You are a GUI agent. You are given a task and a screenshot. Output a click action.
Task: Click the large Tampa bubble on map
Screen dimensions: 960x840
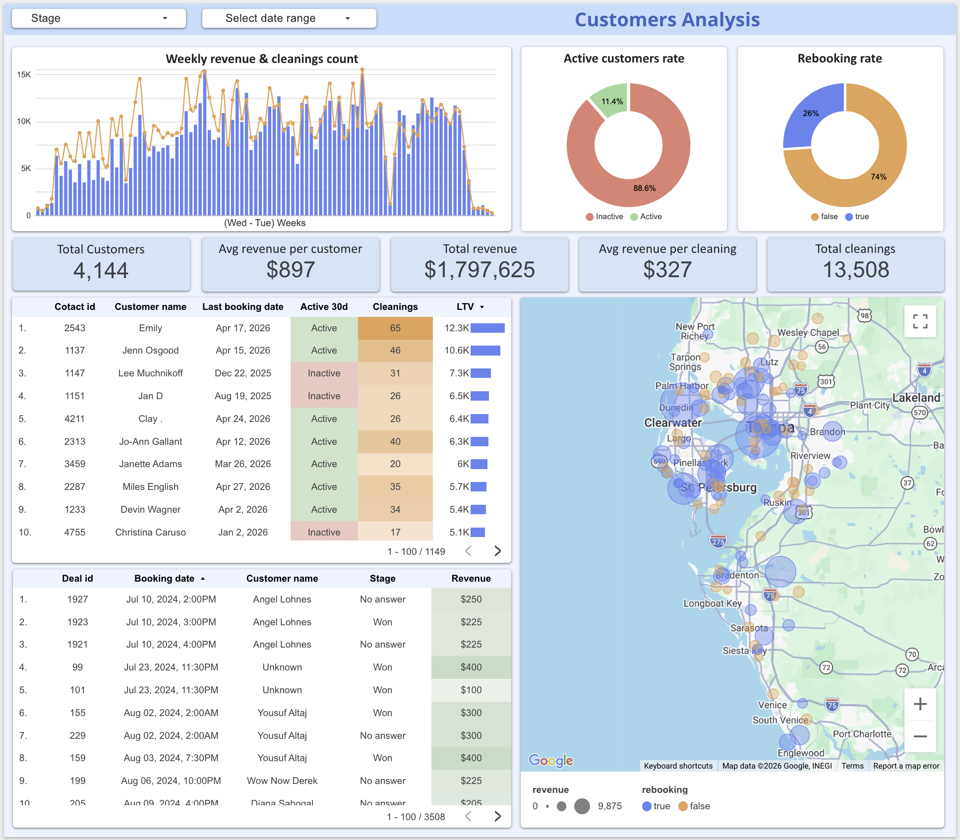point(758,436)
